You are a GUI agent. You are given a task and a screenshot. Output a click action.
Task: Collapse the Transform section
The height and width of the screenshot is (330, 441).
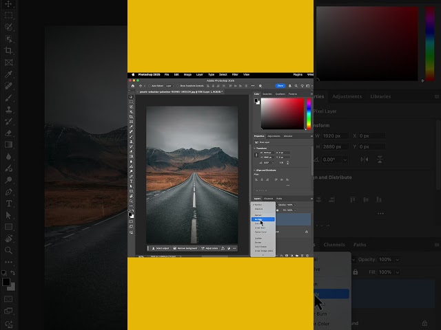click(255, 148)
